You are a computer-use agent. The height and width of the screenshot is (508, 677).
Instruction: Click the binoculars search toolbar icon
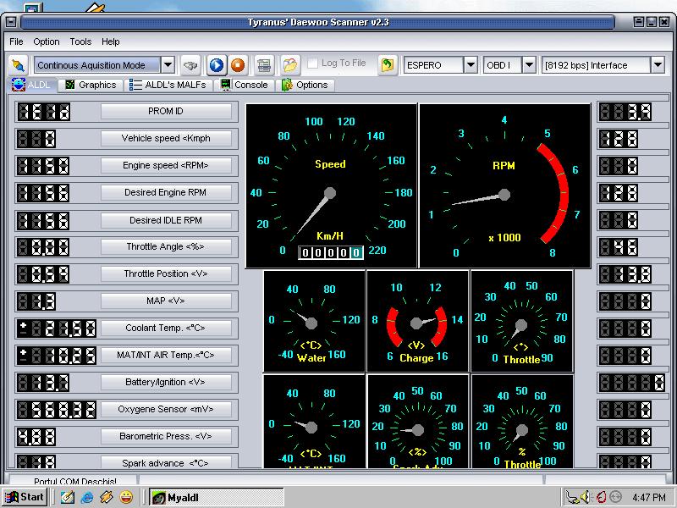pos(190,65)
